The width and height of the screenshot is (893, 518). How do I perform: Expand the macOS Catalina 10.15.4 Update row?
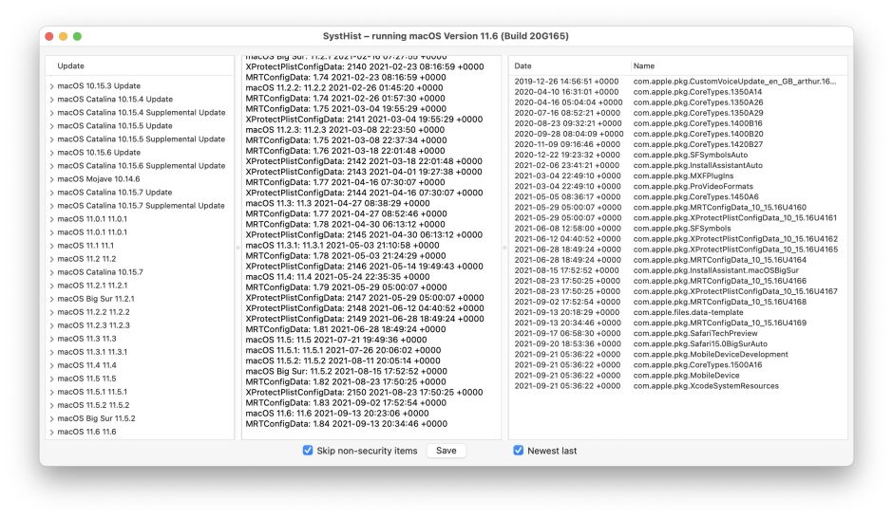[x=52, y=100]
